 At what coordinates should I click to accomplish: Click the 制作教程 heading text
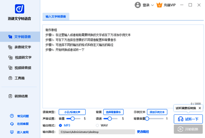(x=51, y=30)
